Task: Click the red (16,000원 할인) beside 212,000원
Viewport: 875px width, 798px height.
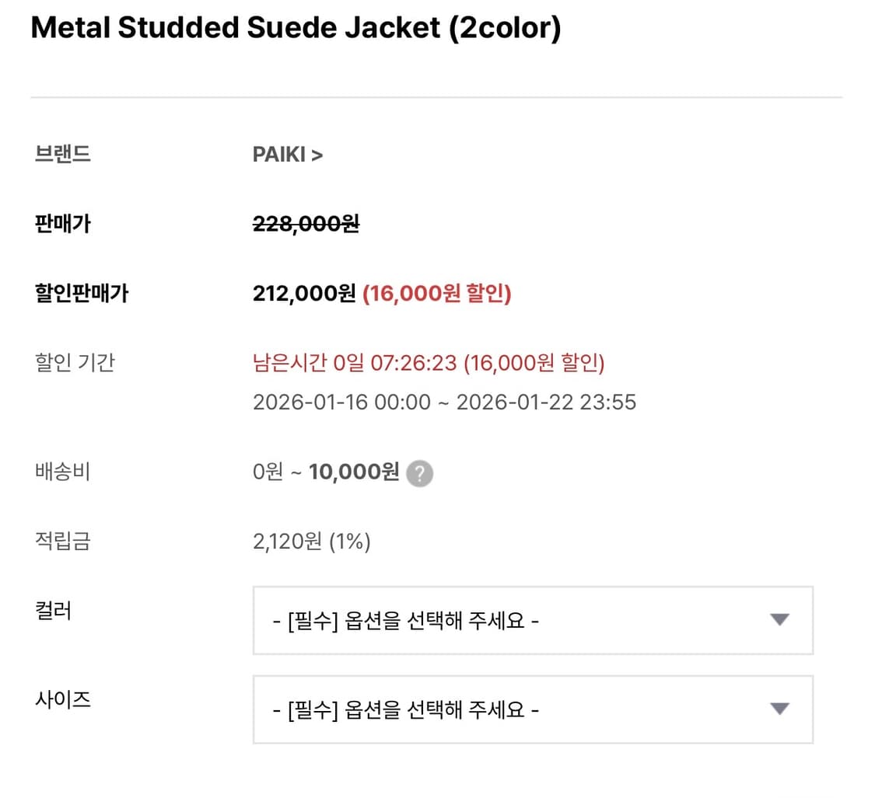Action: pyautogui.click(x=437, y=294)
